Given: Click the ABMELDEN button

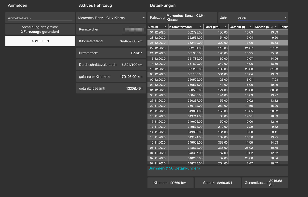Looking at the screenshot, I should click(40, 41).
